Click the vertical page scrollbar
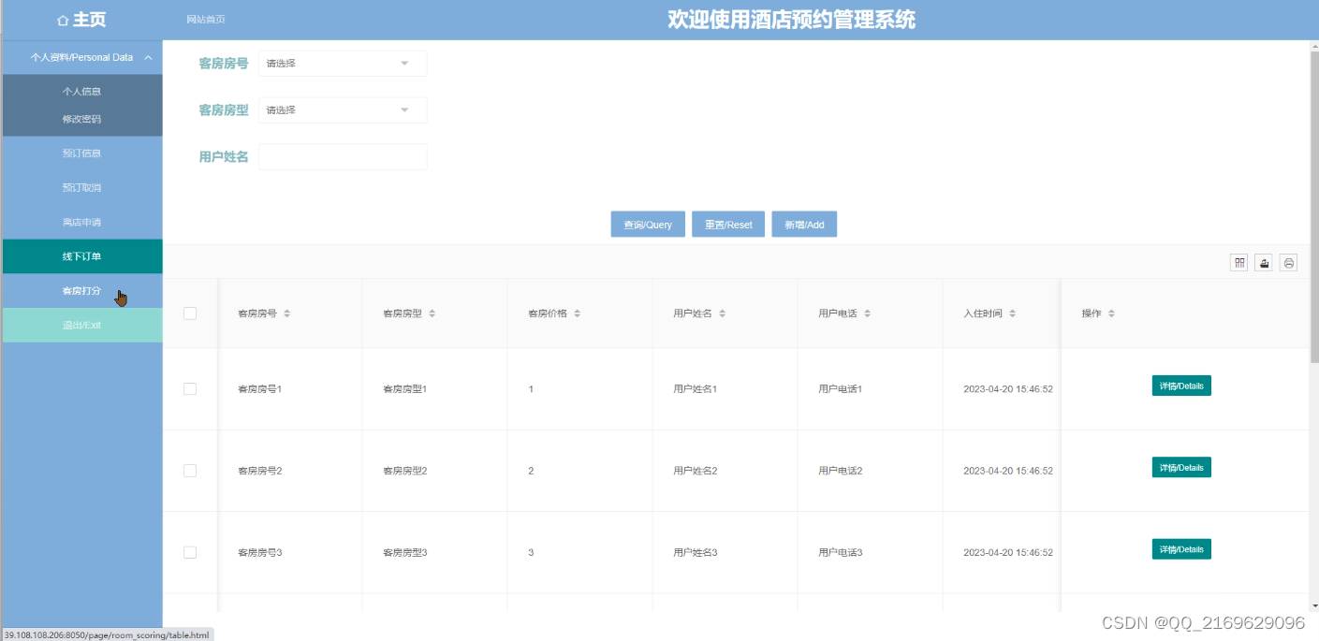This screenshot has width=1319, height=641. point(1313,206)
